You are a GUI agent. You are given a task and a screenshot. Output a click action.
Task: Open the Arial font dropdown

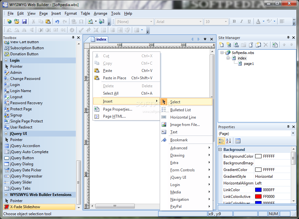tap(200, 21)
